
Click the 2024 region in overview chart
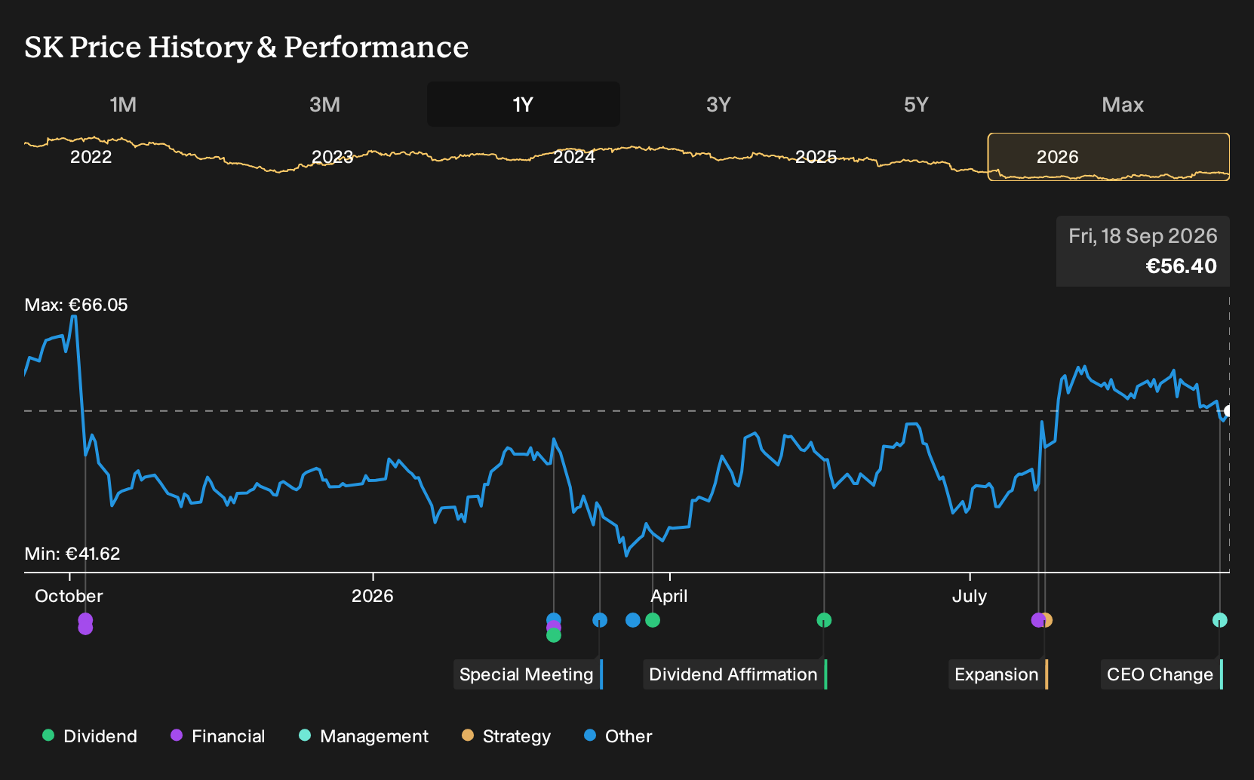point(574,157)
